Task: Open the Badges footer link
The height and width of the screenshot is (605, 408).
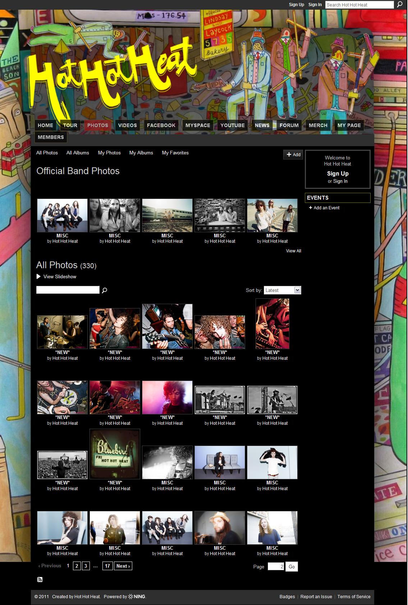Action: click(287, 597)
